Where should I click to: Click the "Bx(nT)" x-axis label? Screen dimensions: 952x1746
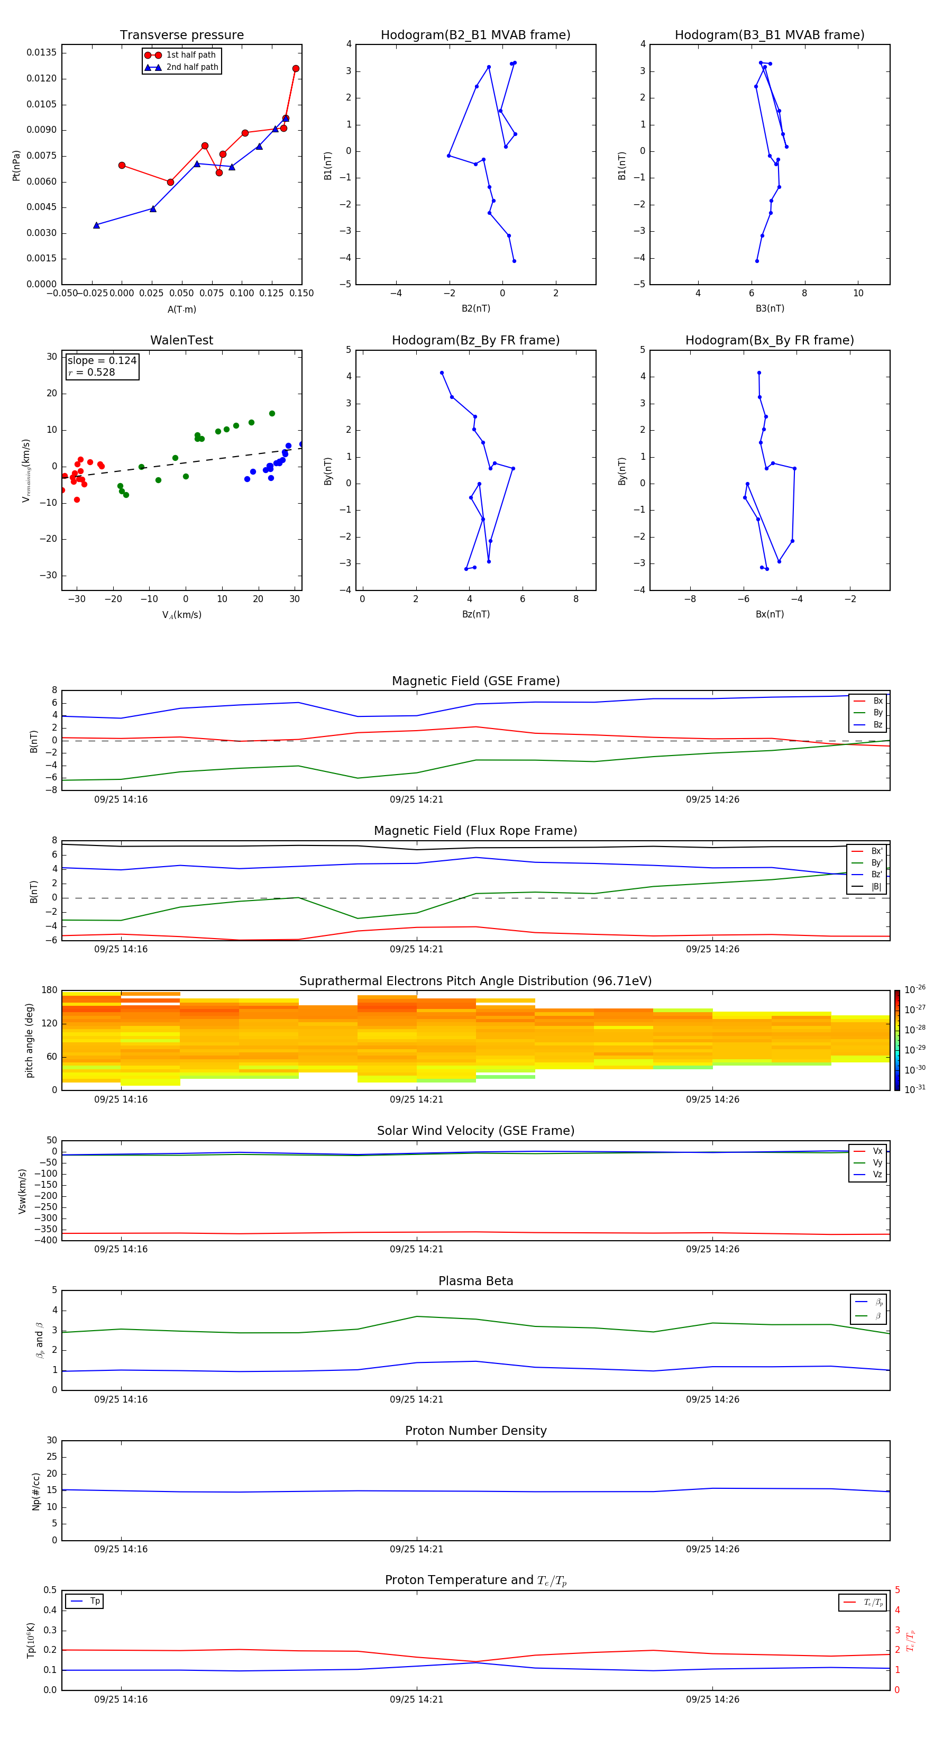pyautogui.click(x=770, y=614)
